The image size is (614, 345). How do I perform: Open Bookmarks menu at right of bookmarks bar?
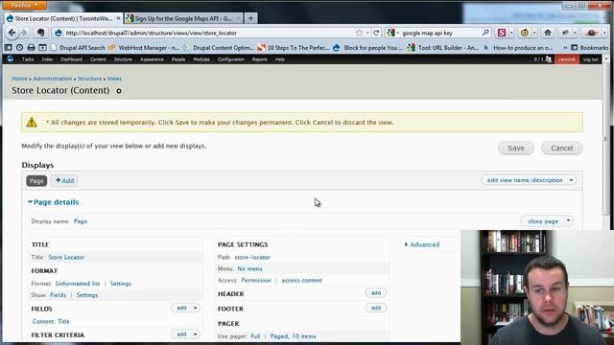pyautogui.click(x=590, y=48)
